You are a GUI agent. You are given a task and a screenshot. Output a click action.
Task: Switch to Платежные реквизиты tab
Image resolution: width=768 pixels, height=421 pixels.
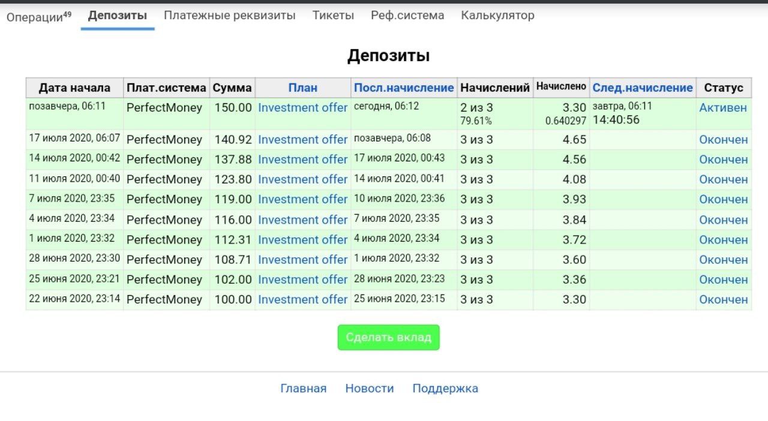229,16
